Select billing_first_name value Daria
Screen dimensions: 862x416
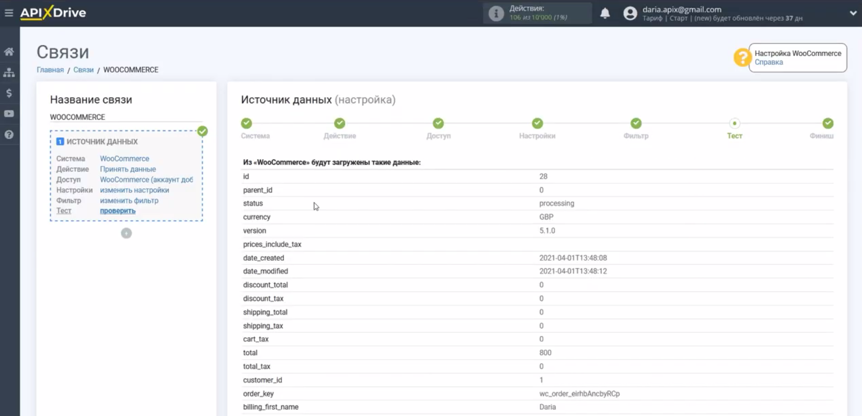(x=548, y=407)
